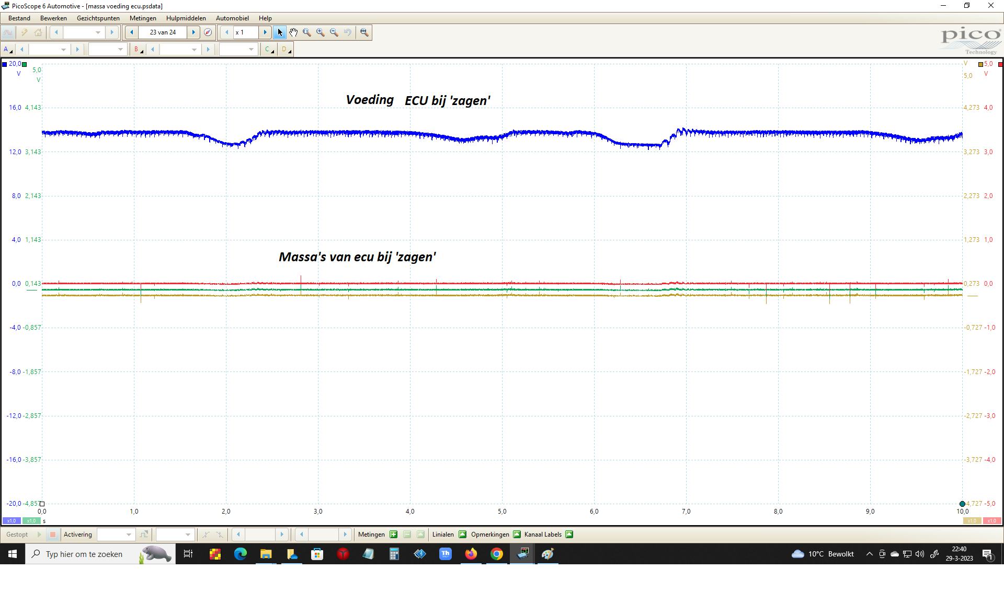Select the hand pan tool

pyautogui.click(x=293, y=32)
